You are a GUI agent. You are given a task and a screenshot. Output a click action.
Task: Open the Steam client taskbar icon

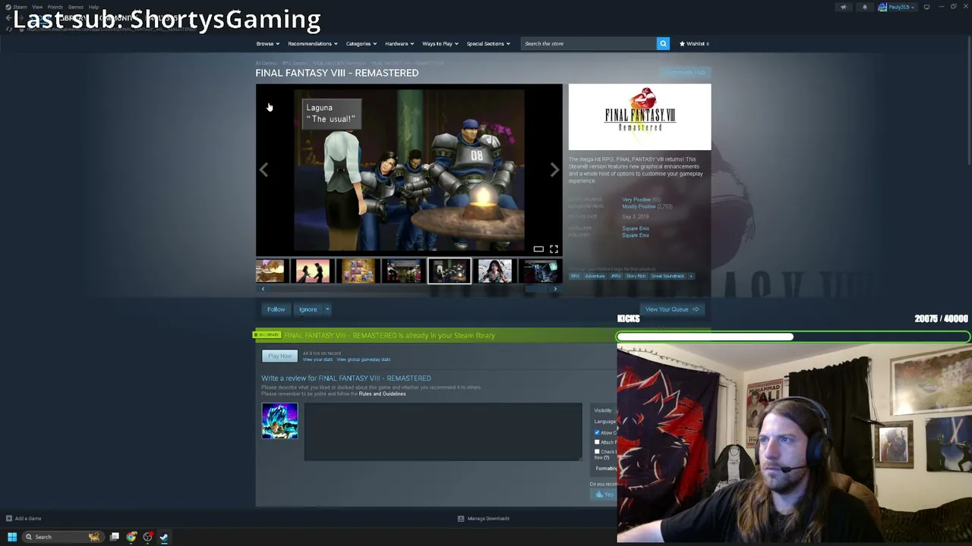[164, 537]
